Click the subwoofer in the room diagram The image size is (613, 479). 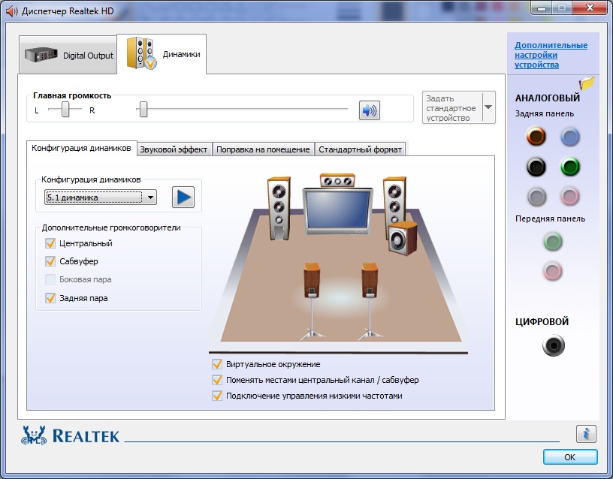(x=403, y=237)
